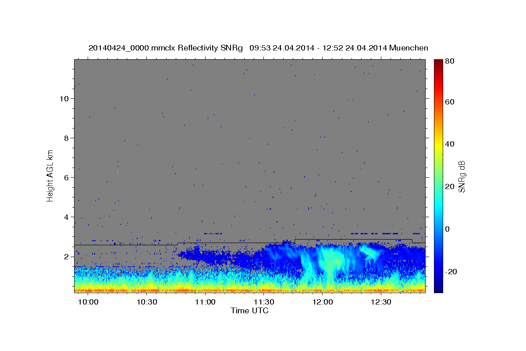The height and width of the screenshot is (351, 526).
Task: Click the 'Muenchen' word in the title
Action: click(409, 48)
